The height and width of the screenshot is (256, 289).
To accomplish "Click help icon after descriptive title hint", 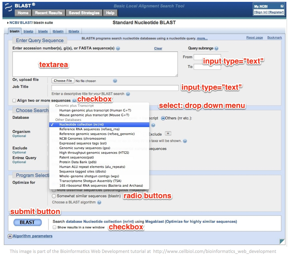I will pos(128,94).
